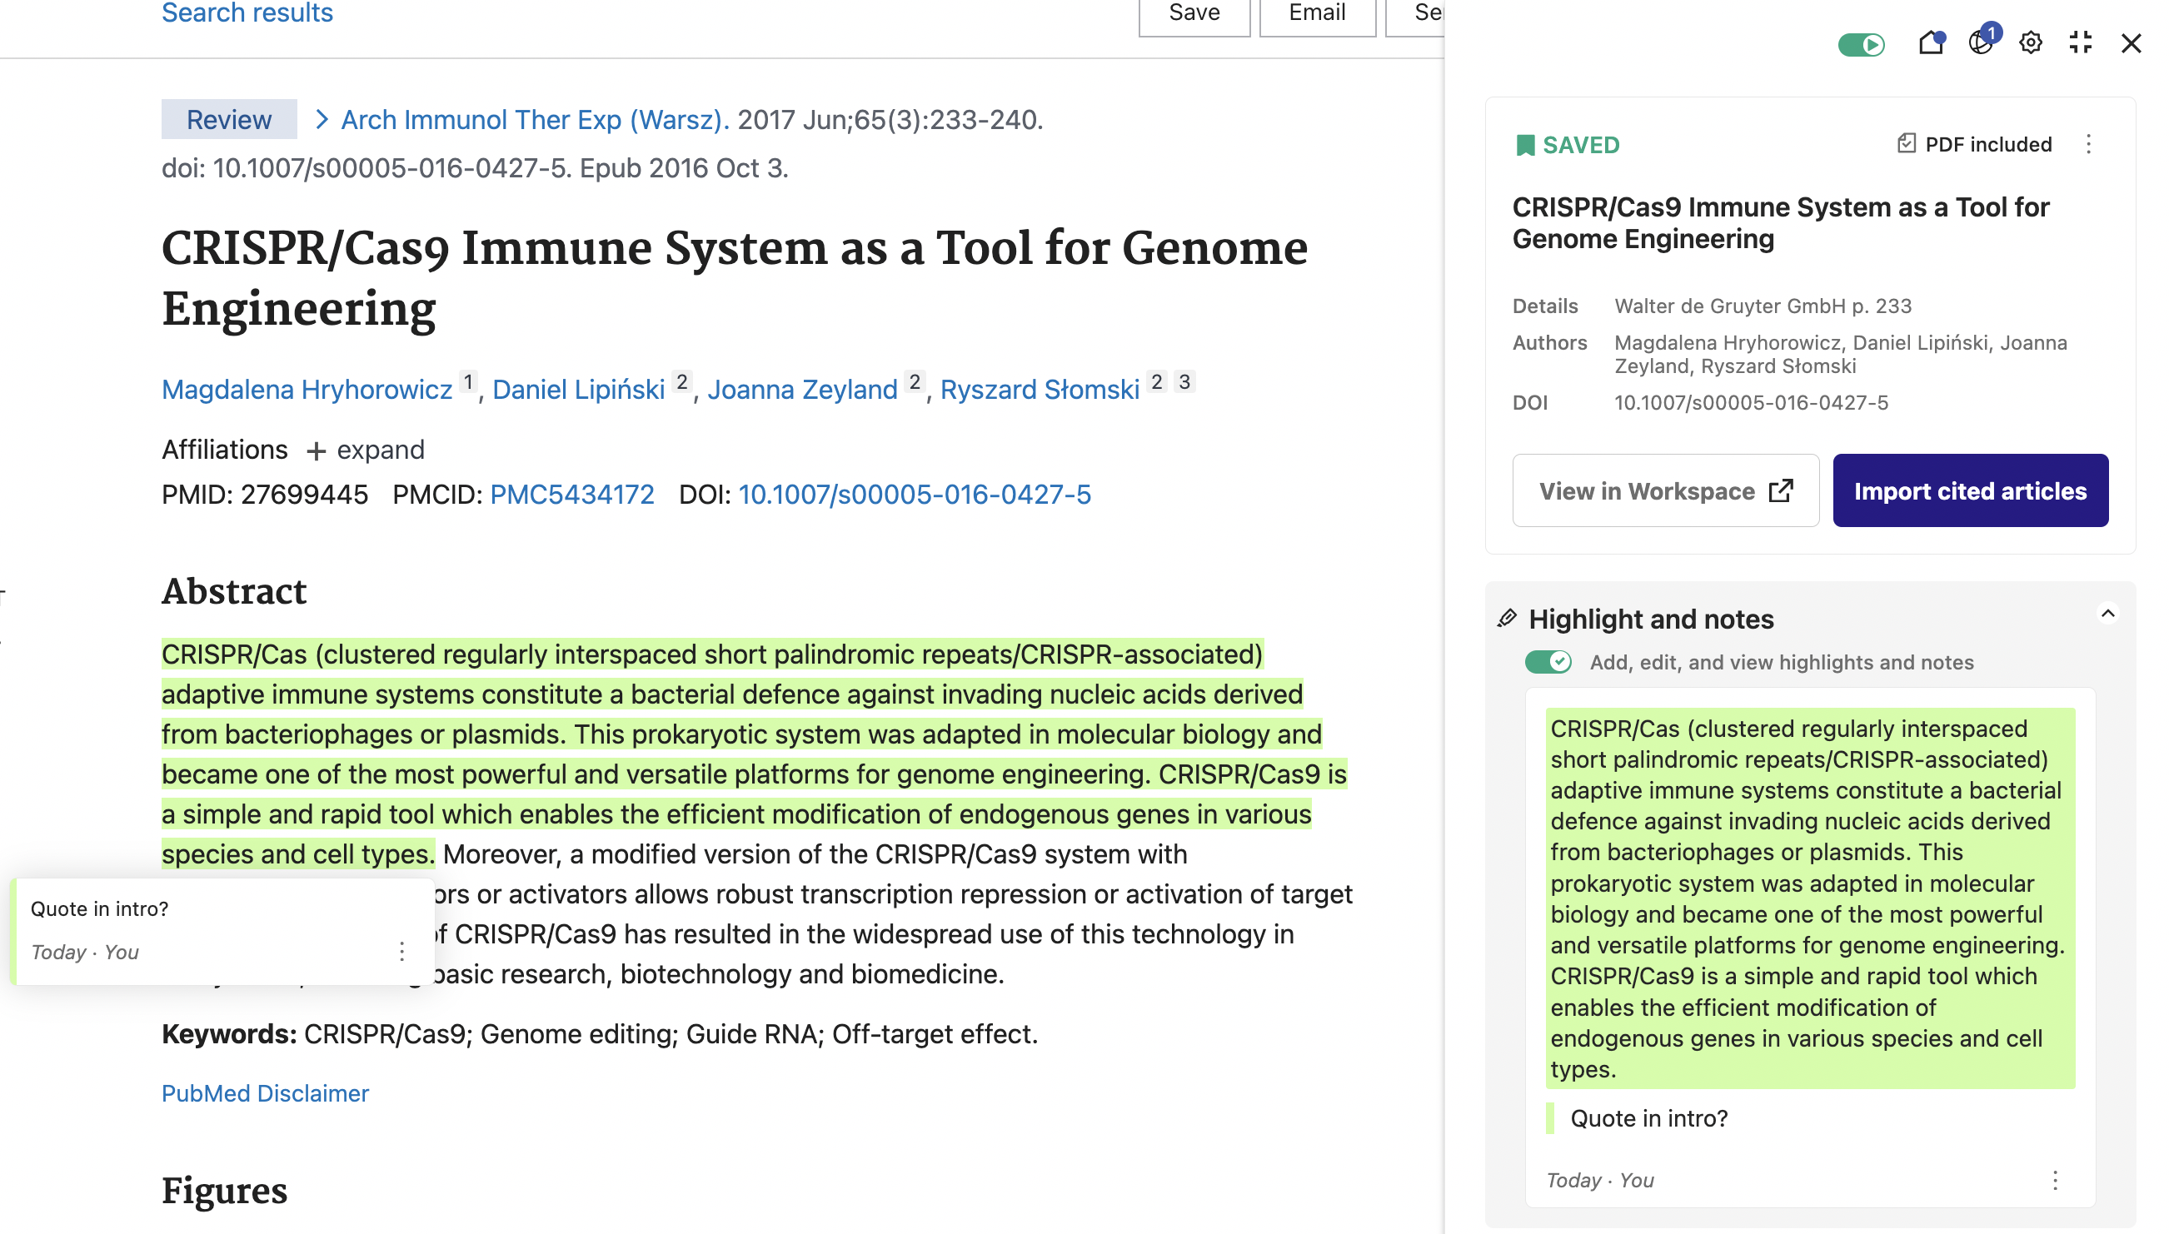This screenshot has height=1234, width=2169.
Task: Click the green highlighted text in the sidebar
Action: pyautogui.click(x=1811, y=898)
